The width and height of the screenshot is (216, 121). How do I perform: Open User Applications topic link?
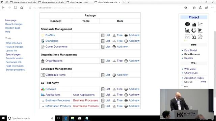(84, 95)
